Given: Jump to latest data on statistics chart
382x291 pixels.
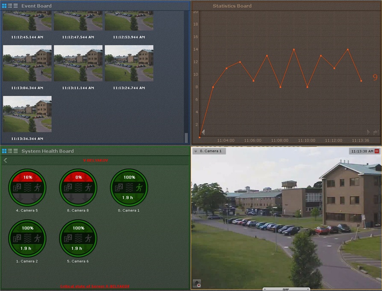Looking at the screenshot, I should coord(376,132).
